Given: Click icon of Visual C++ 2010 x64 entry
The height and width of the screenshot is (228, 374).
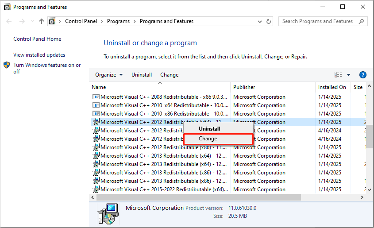Looking at the screenshot, I should [x=96, y=105].
